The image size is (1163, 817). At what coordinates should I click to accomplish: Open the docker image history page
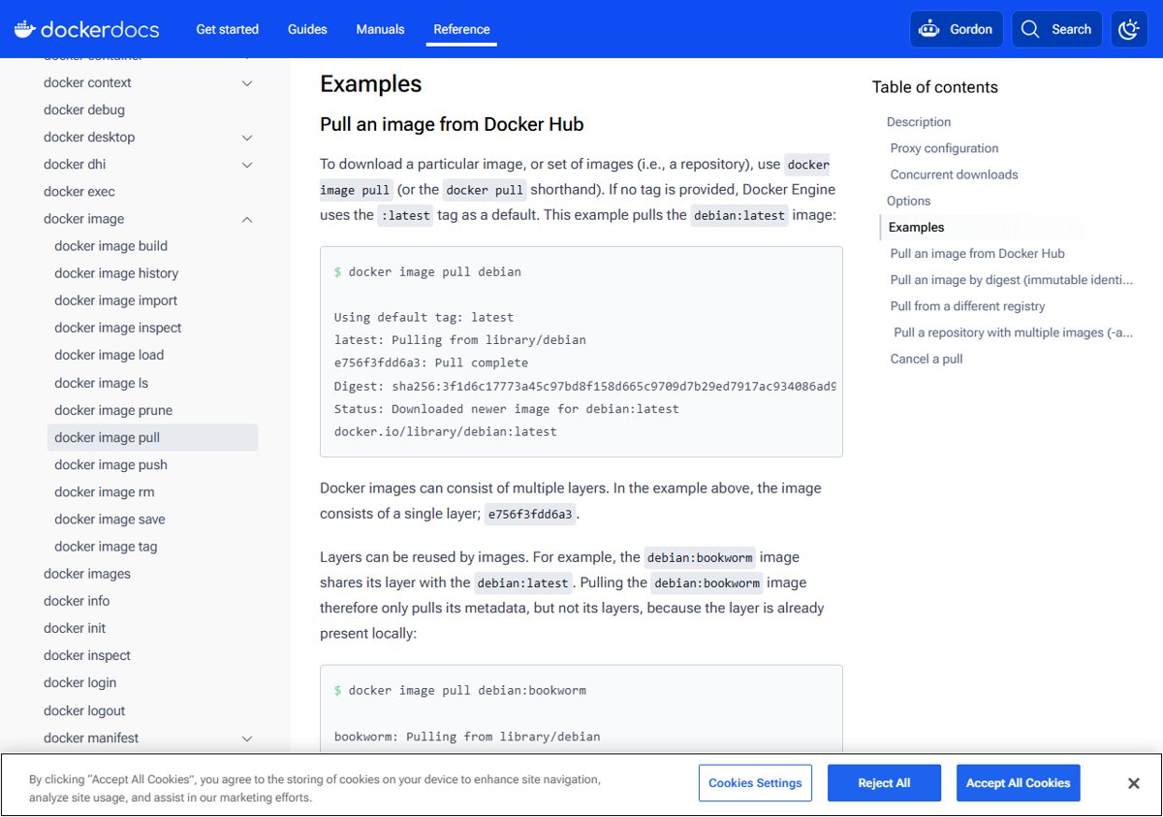tap(116, 273)
